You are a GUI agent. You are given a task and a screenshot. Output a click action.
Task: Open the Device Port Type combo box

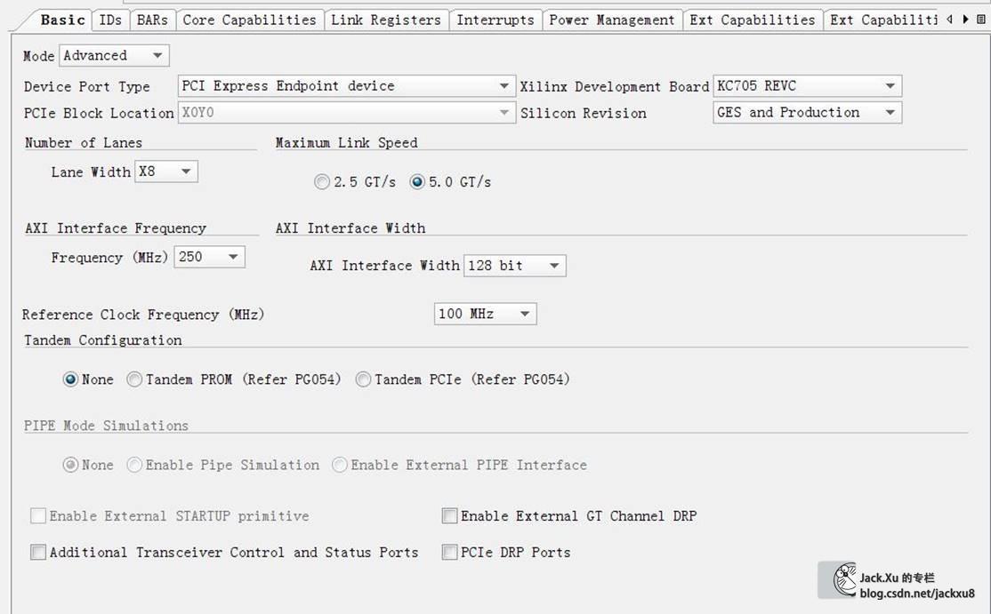[504, 86]
